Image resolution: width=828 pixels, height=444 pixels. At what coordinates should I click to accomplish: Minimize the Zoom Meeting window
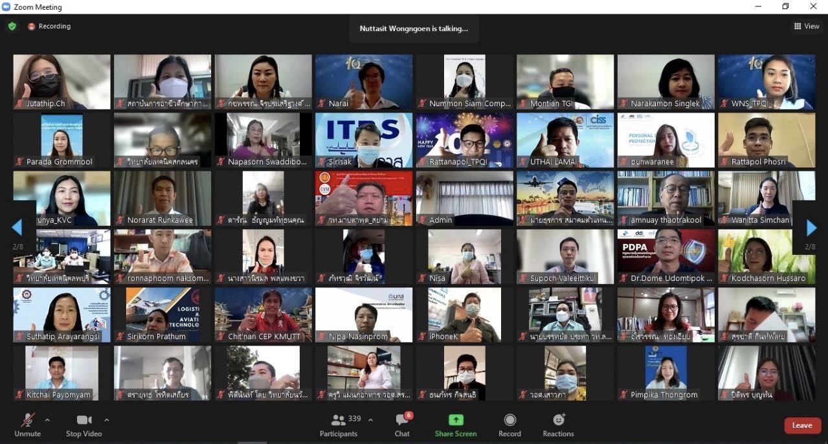tap(758, 6)
